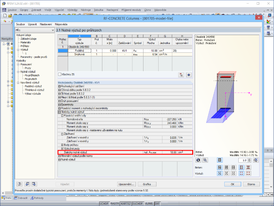The image size is (274, 206).
Task: Open the Přídavné moduly menu
Action: [131, 10]
